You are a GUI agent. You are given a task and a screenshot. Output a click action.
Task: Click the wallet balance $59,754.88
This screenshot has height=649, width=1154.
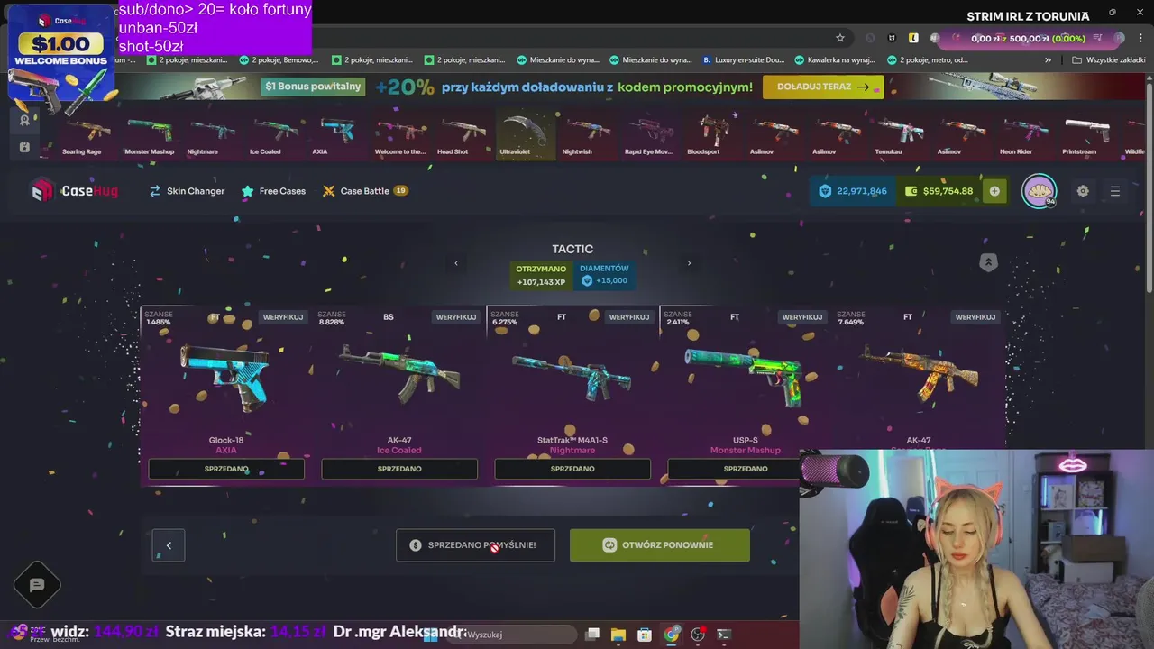click(939, 191)
